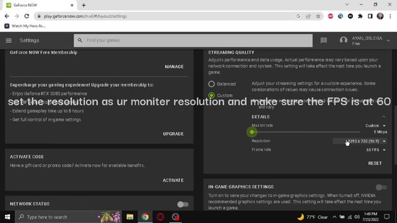The image size is (397, 223).
Task: Select the GeForce NOW browser tab
Action: coord(40,6)
